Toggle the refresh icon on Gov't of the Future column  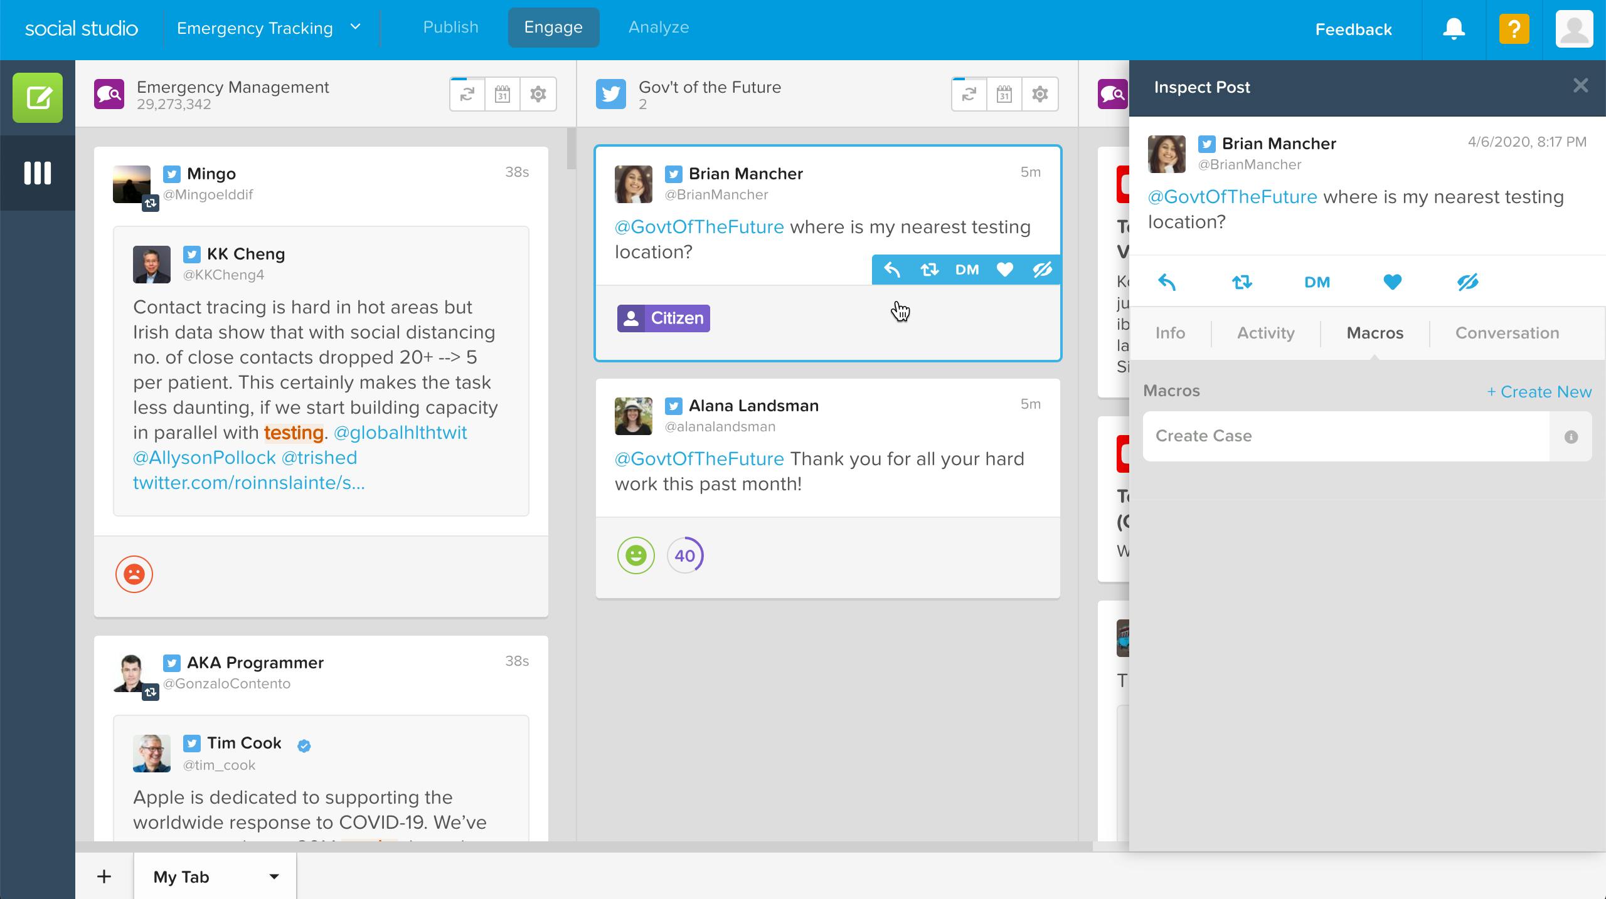click(969, 93)
